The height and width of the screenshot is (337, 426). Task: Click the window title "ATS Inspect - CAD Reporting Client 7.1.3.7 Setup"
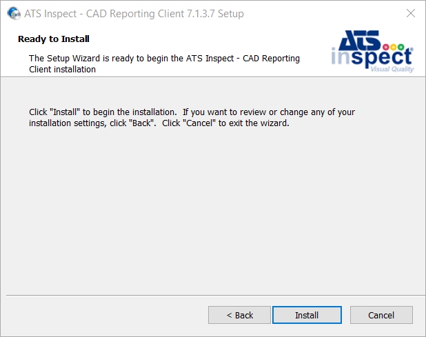point(134,14)
